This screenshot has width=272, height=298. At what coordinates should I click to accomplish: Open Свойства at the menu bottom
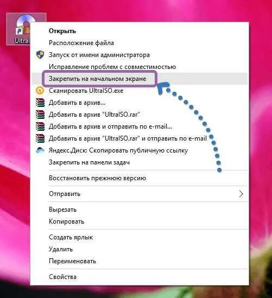63,277
